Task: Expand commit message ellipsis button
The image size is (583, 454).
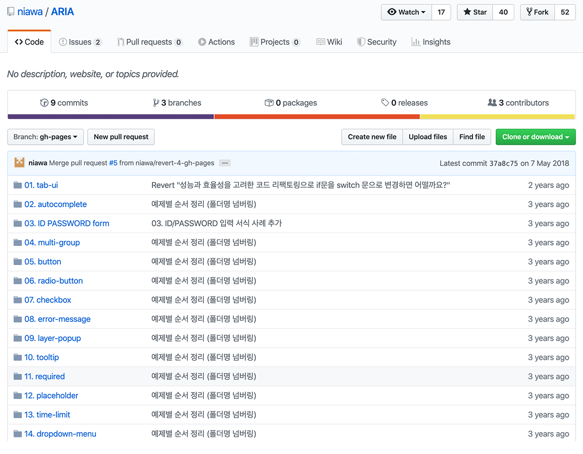Action: click(225, 163)
